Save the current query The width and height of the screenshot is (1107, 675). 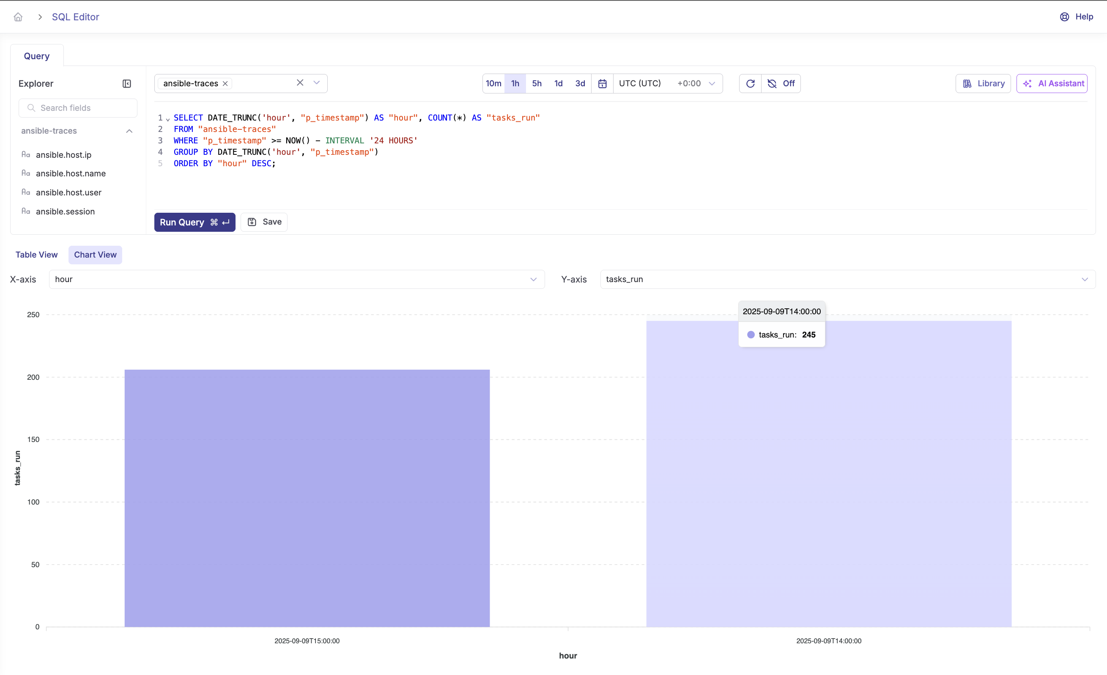[x=264, y=222]
